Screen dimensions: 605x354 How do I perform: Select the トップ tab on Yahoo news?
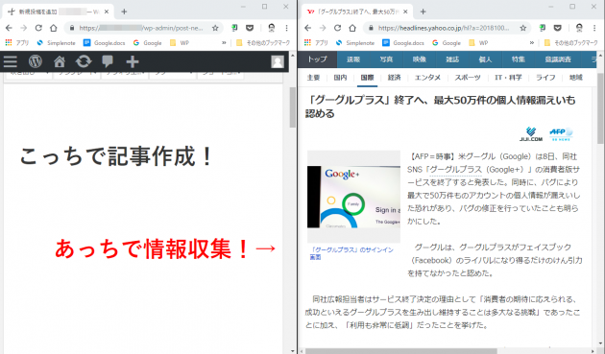click(x=318, y=59)
